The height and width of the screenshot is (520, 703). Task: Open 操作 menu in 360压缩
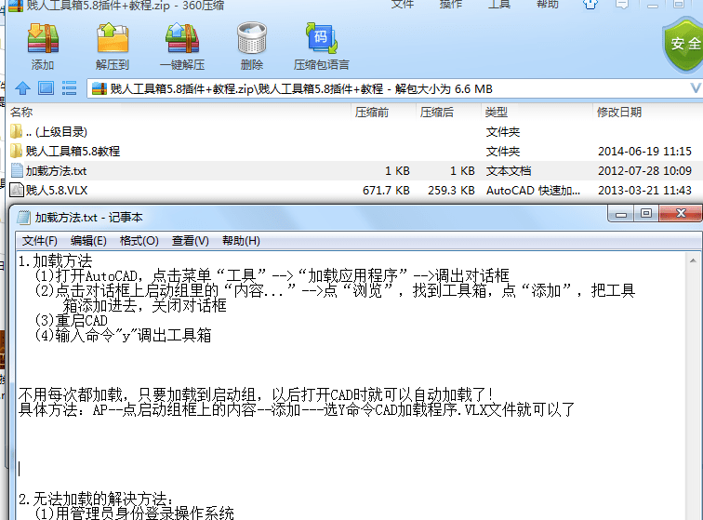coord(450,5)
